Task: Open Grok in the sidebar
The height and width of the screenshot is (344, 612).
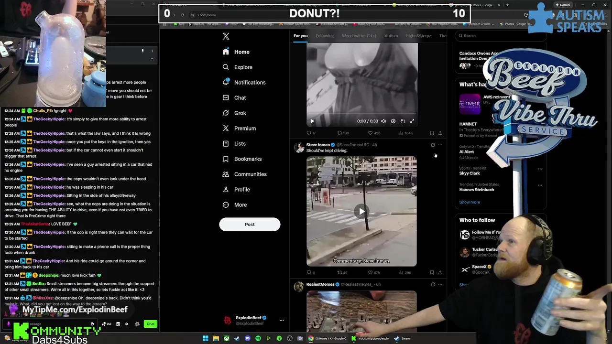Action: click(234, 113)
